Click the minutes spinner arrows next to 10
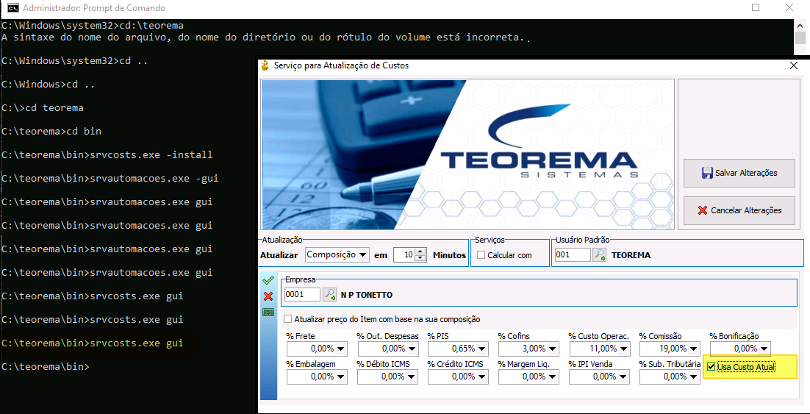810x414 pixels. [x=420, y=255]
